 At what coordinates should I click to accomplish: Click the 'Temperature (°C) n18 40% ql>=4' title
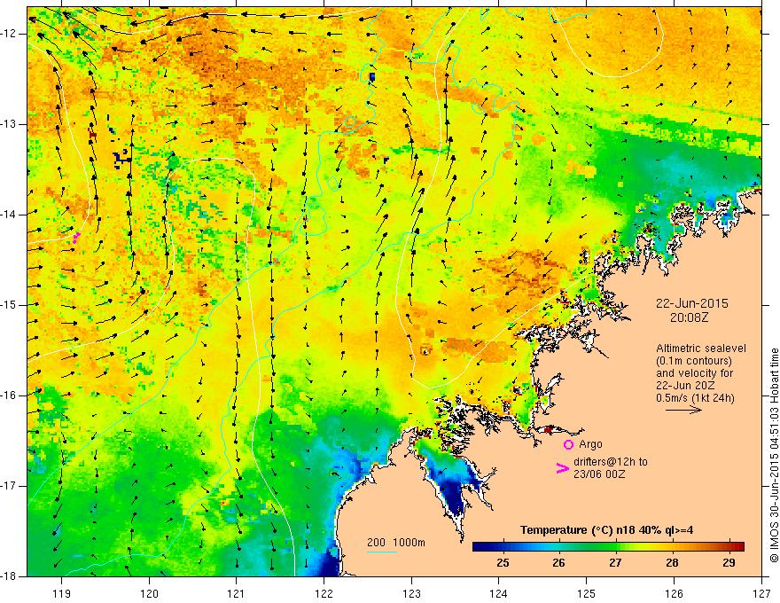[x=606, y=530]
